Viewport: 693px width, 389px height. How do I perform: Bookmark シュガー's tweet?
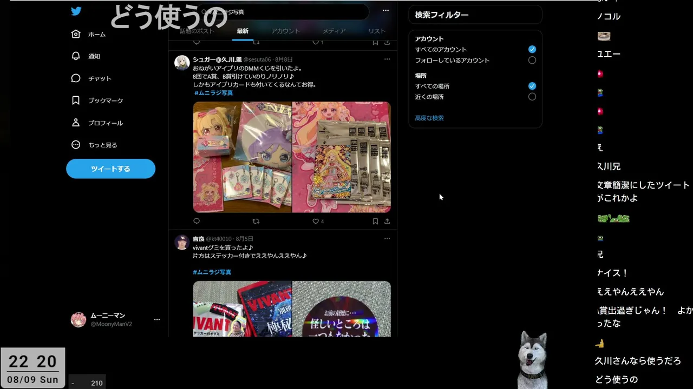[375, 221]
